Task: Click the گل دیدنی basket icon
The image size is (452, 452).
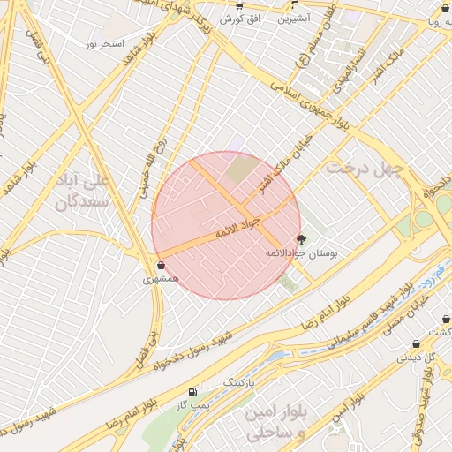Action: click(x=416, y=343)
